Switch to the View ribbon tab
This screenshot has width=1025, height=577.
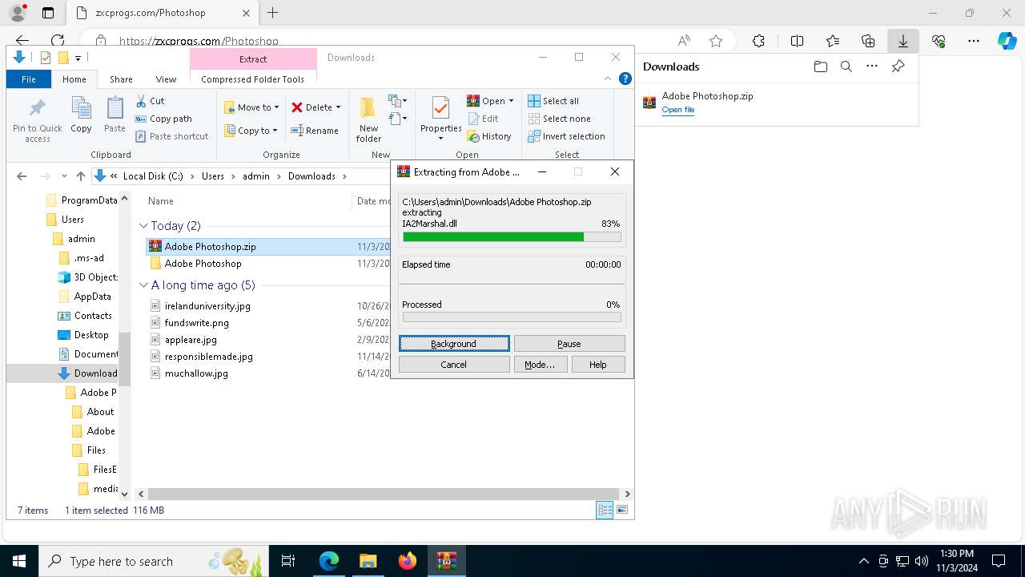coord(166,79)
